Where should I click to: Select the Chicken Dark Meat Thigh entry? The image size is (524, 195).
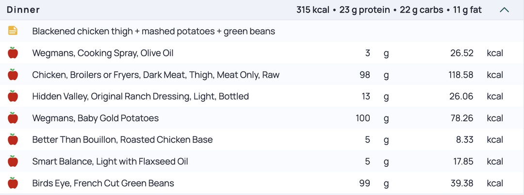[156, 75]
